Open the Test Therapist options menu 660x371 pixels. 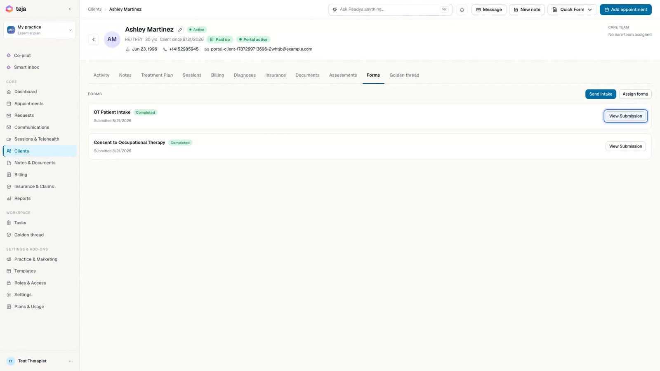pos(71,361)
